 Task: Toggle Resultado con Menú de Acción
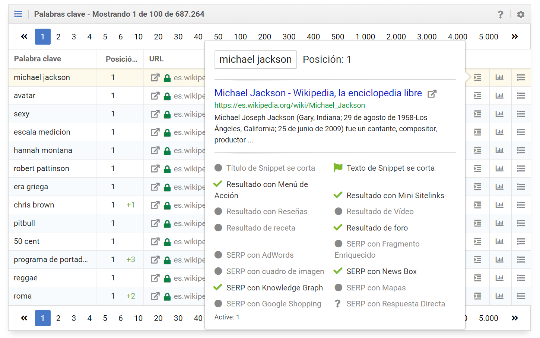[x=261, y=190]
